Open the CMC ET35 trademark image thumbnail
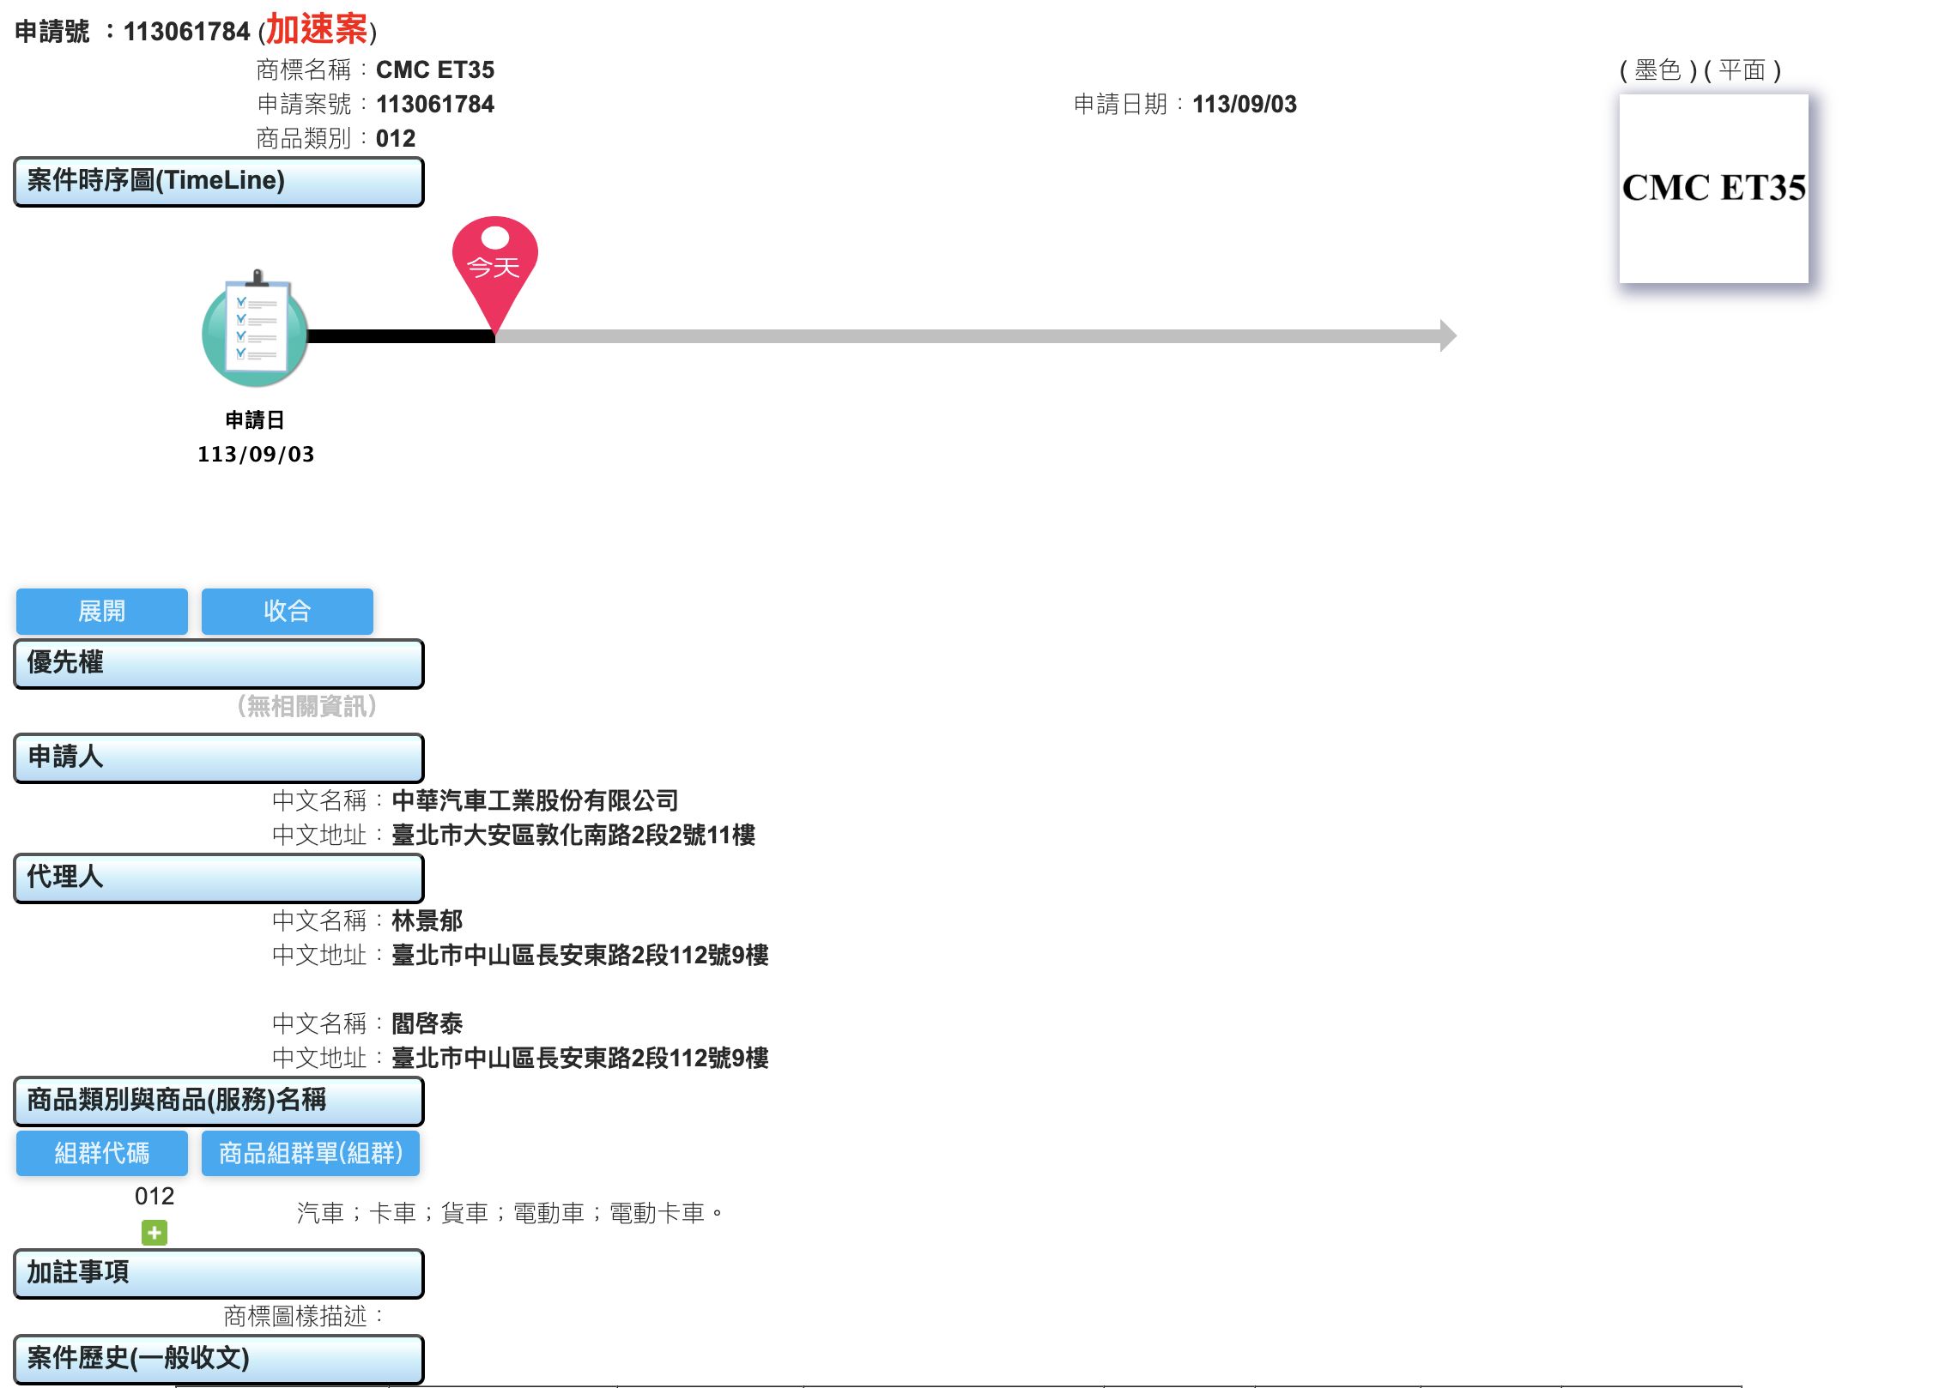 coord(1713,189)
